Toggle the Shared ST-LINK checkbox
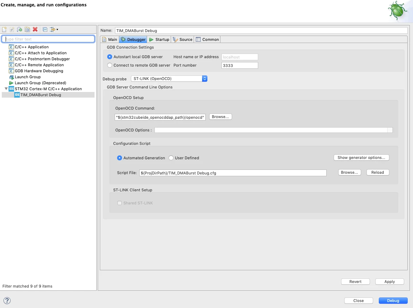The width and height of the screenshot is (413, 308). (120, 203)
